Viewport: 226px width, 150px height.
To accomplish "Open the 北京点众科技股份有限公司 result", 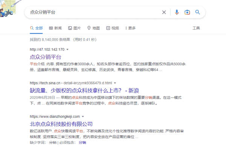I will [x=61, y=124].
